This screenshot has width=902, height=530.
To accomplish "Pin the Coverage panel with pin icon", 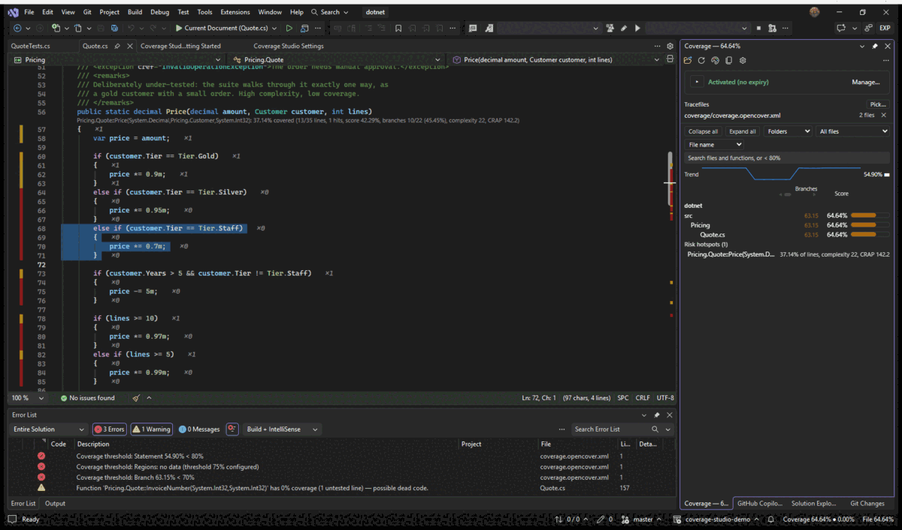I will 874,46.
